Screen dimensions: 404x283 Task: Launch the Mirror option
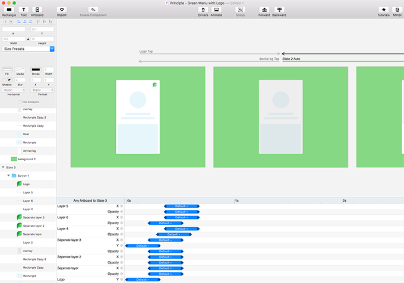point(397,10)
